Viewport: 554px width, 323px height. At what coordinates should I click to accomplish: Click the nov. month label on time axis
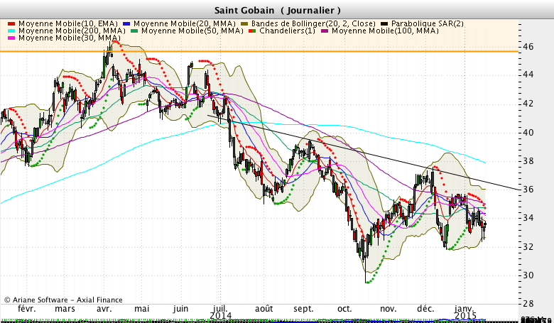coord(389,309)
